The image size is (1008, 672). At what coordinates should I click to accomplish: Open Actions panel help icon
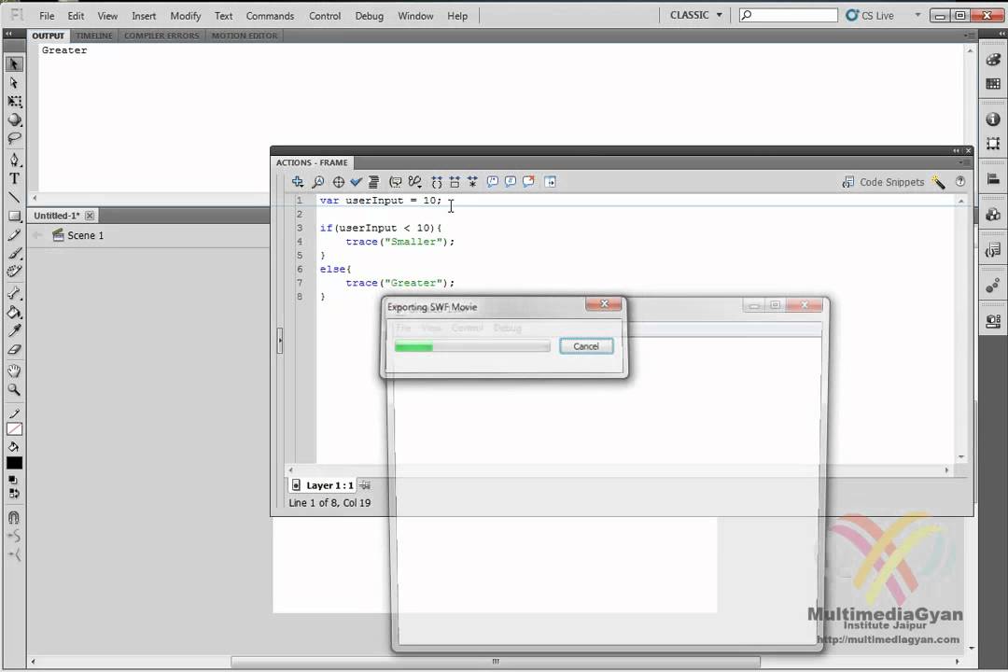point(960,182)
